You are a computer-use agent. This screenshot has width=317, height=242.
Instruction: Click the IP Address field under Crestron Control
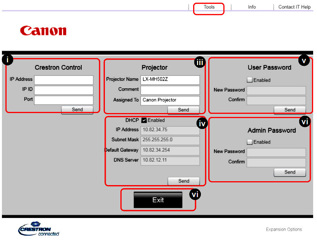point(63,80)
